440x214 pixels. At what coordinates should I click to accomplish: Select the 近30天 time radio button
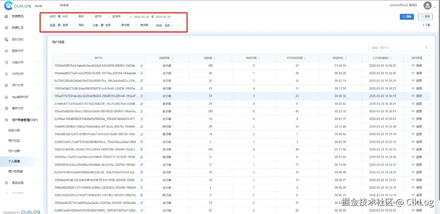[x=109, y=16]
